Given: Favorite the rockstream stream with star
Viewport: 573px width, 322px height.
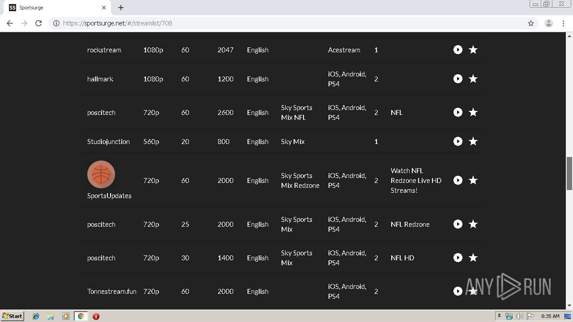Looking at the screenshot, I should [473, 50].
